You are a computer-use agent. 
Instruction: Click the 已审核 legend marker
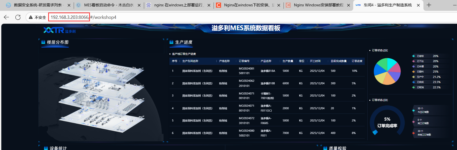[413, 56]
